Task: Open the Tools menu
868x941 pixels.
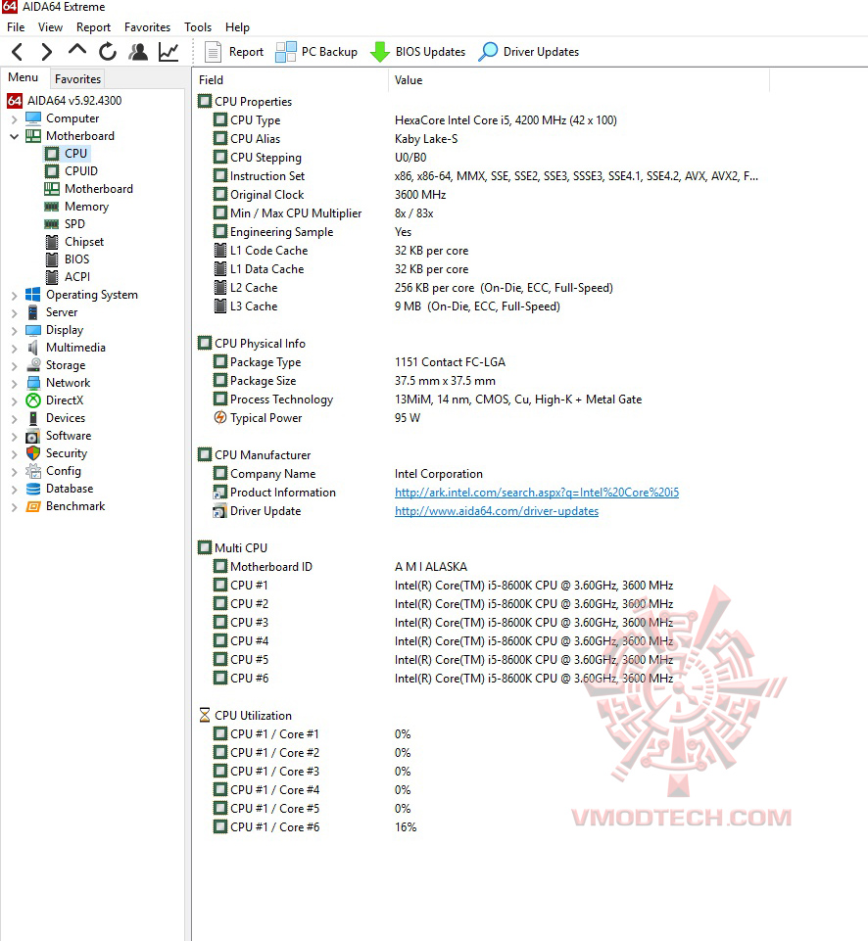Action: click(x=198, y=27)
